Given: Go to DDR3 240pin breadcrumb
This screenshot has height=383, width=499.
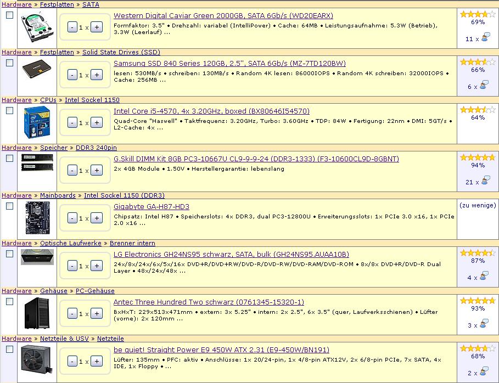Looking at the screenshot, I should click(96, 148).
